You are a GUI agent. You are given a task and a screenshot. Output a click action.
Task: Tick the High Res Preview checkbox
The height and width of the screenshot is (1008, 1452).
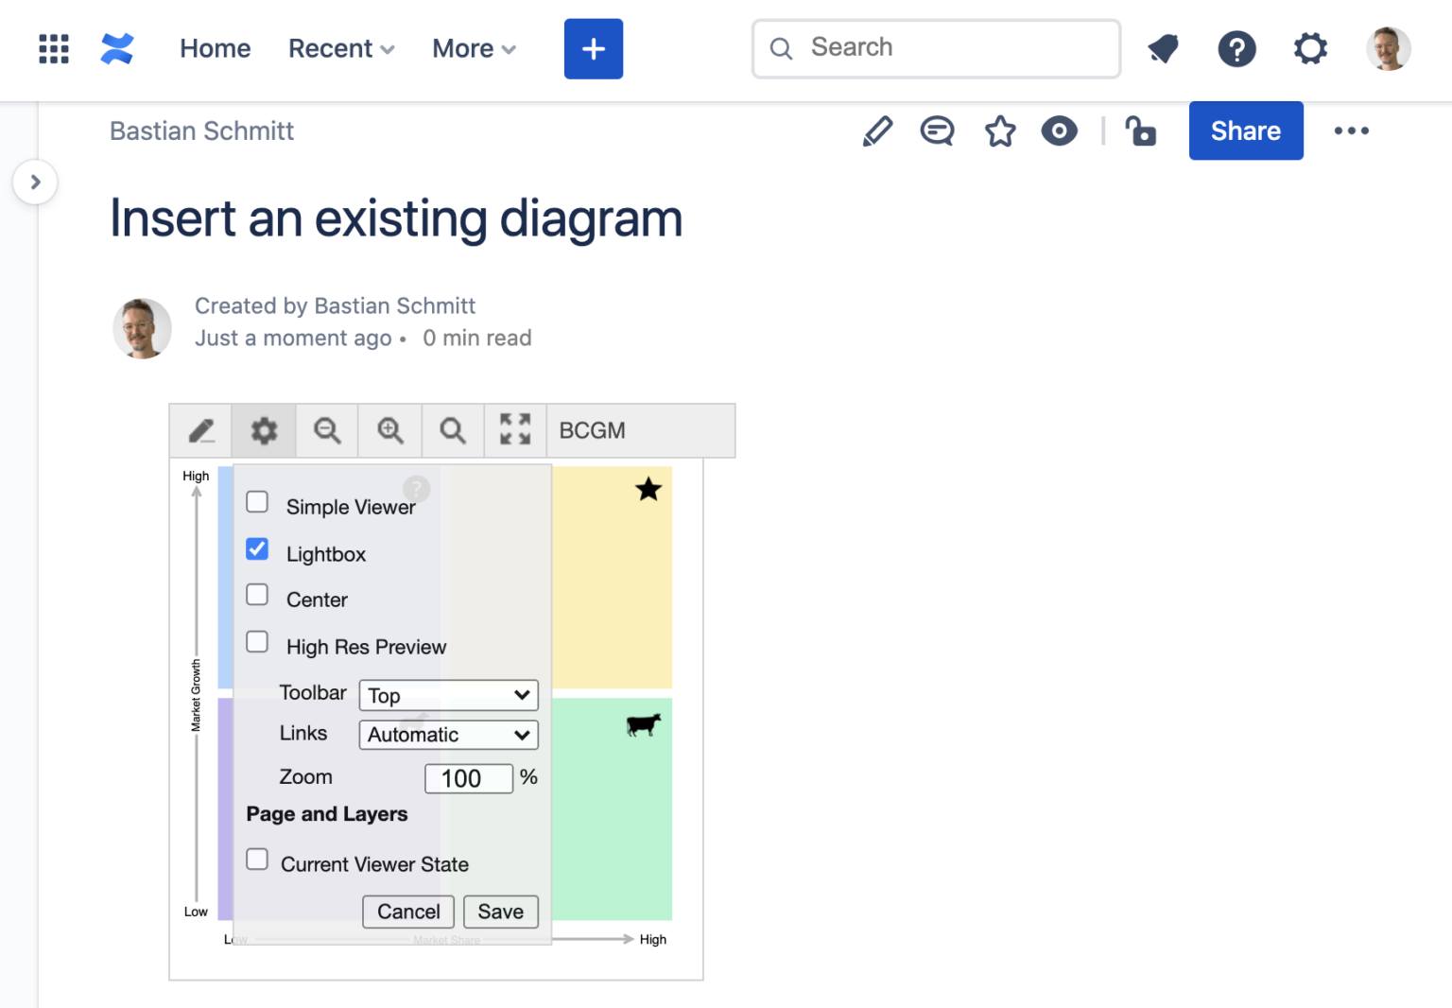coord(257,642)
